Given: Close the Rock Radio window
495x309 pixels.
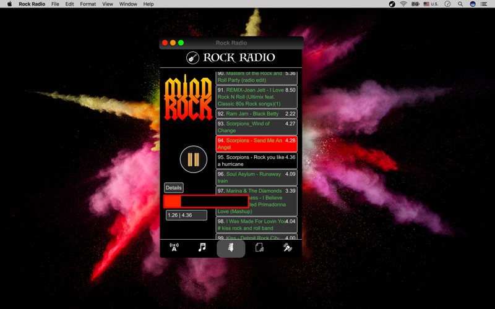Looking at the screenshot, I should tap(165, 43).
